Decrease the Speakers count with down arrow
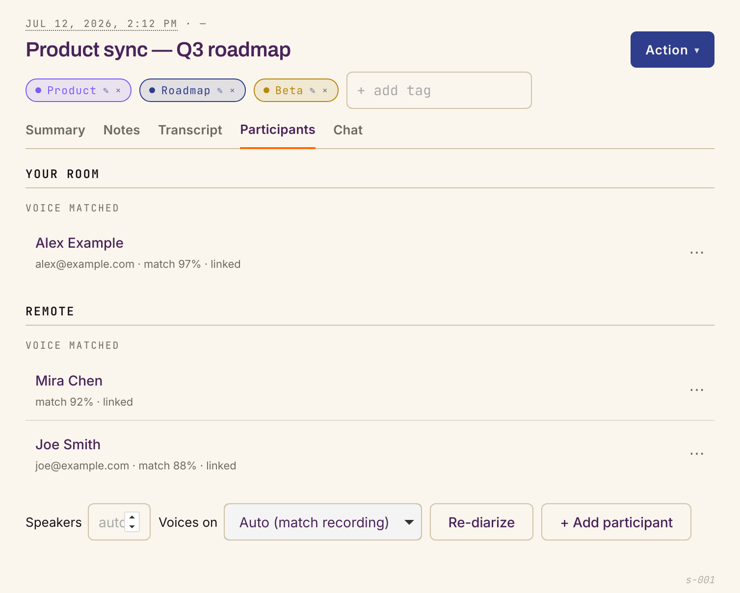The image size is (740, 593). (x=132, y=527)
